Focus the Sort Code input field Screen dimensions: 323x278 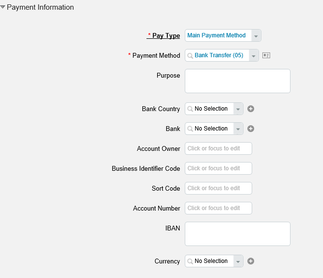tap(218, 188)
